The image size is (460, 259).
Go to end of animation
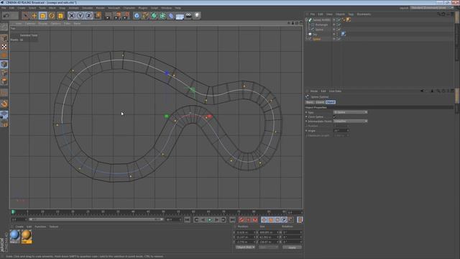point(232,219)
